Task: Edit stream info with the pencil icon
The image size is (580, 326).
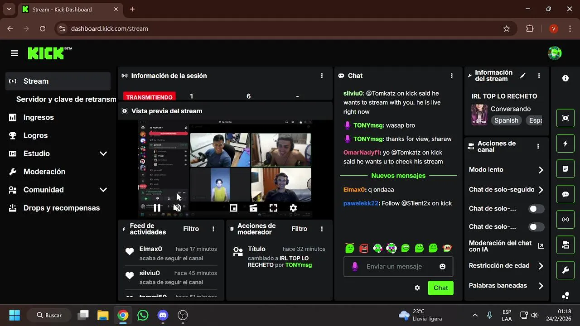Action: (x=523, y=76)
